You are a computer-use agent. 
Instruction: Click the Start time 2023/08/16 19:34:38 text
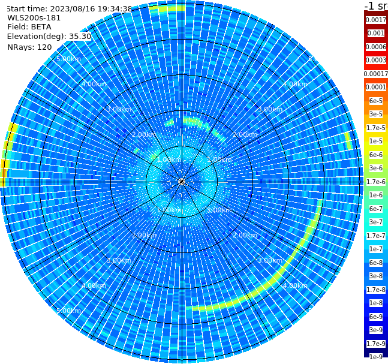click(x=69, y=8)
